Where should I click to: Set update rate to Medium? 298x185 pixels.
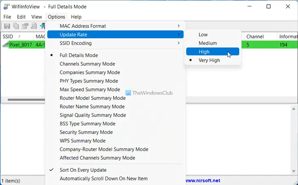(x=212, y=43)
